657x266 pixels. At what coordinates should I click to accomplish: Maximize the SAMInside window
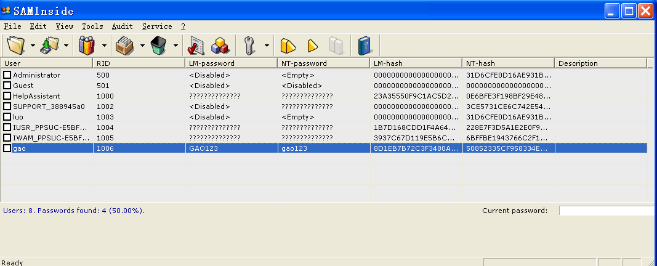tap(629, 10)
